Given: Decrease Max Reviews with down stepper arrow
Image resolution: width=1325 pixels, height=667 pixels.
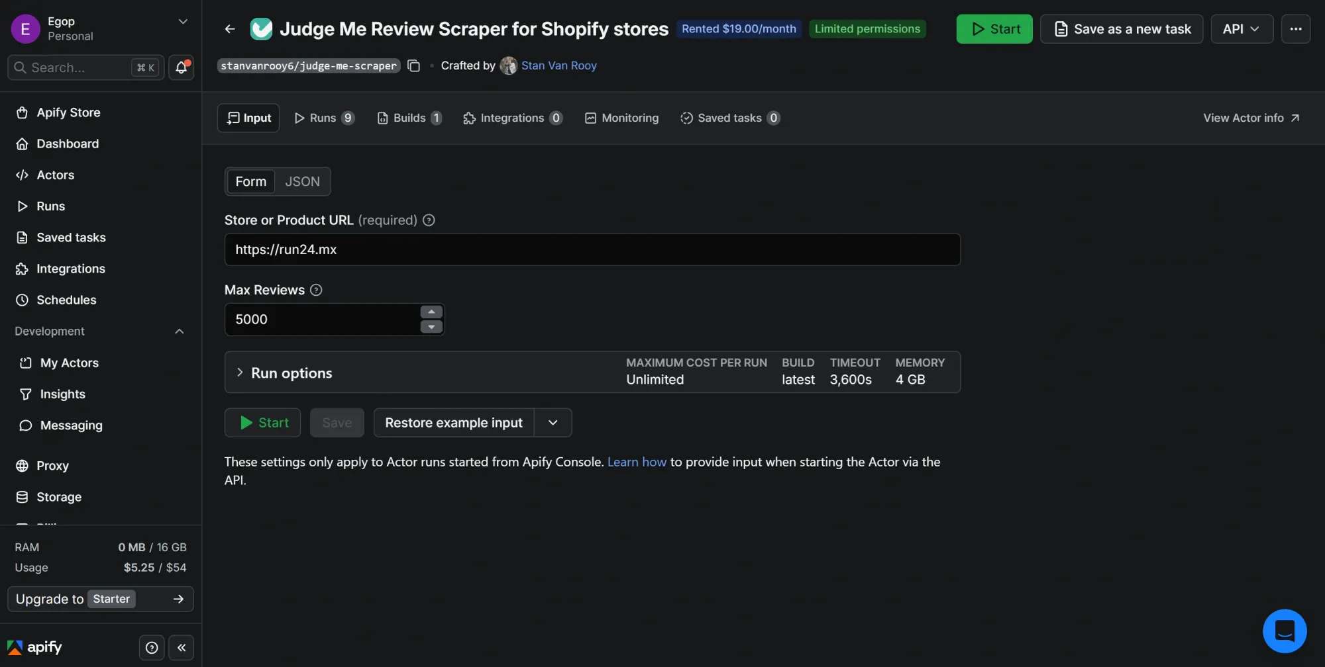Looking at the screenshot, I should coord(431,327).
